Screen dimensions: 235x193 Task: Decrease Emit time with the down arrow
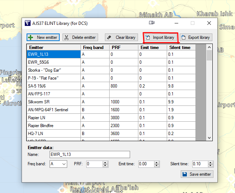point(156,165)
